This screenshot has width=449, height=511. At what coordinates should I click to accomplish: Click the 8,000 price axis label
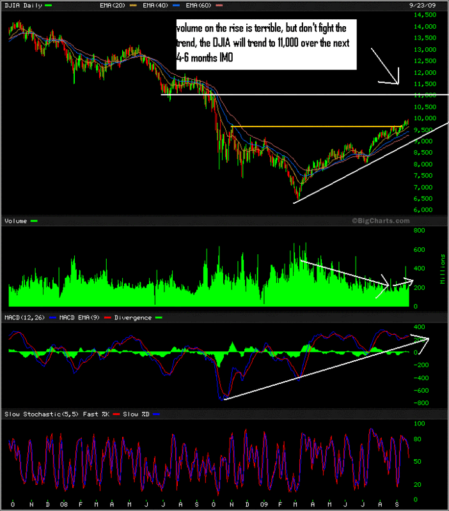click(x=423, y=164)
